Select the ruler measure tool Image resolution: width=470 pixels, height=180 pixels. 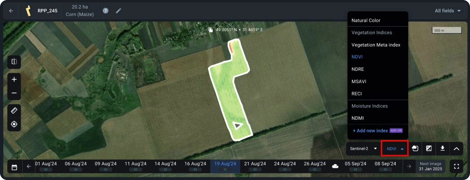14,111
